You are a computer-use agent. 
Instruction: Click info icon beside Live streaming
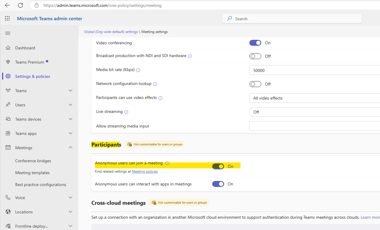coord(126,112)
